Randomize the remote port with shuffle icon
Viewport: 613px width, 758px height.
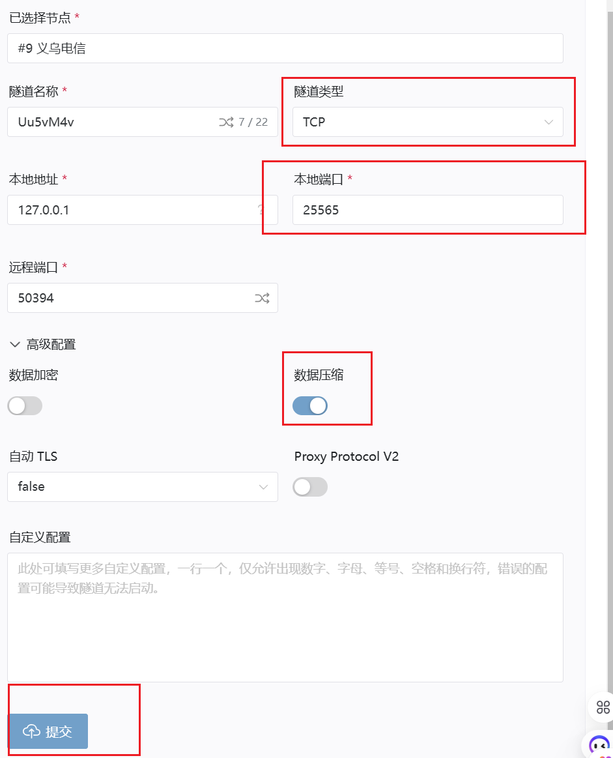click(262, 299)
